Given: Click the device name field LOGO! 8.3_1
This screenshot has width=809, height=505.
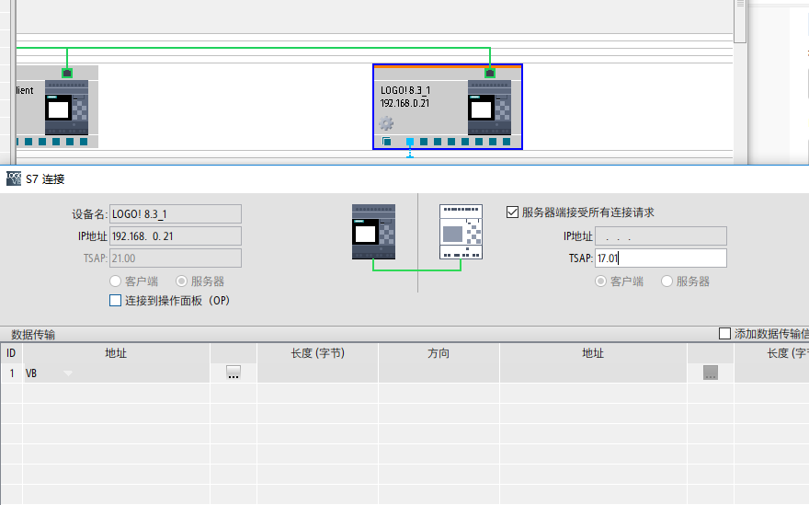Looking at the screenshot, I should (x=176, y=213).
